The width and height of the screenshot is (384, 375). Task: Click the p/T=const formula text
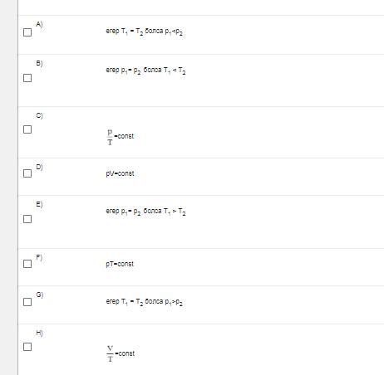(x=121, y=137)
